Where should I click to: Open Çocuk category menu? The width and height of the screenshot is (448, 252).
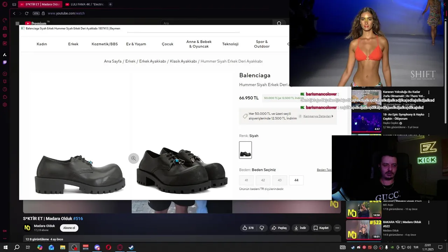pos(168,44)
